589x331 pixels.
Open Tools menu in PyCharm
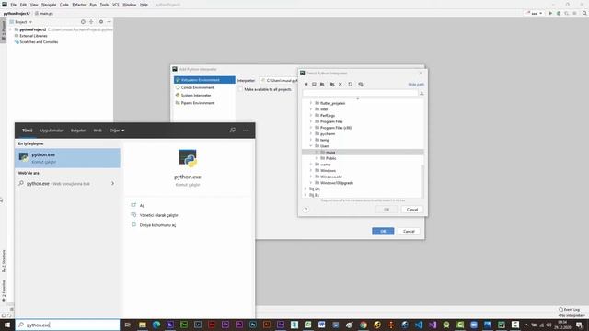coord(104,5)
